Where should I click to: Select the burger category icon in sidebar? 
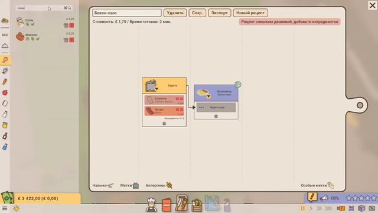[5, 21]
